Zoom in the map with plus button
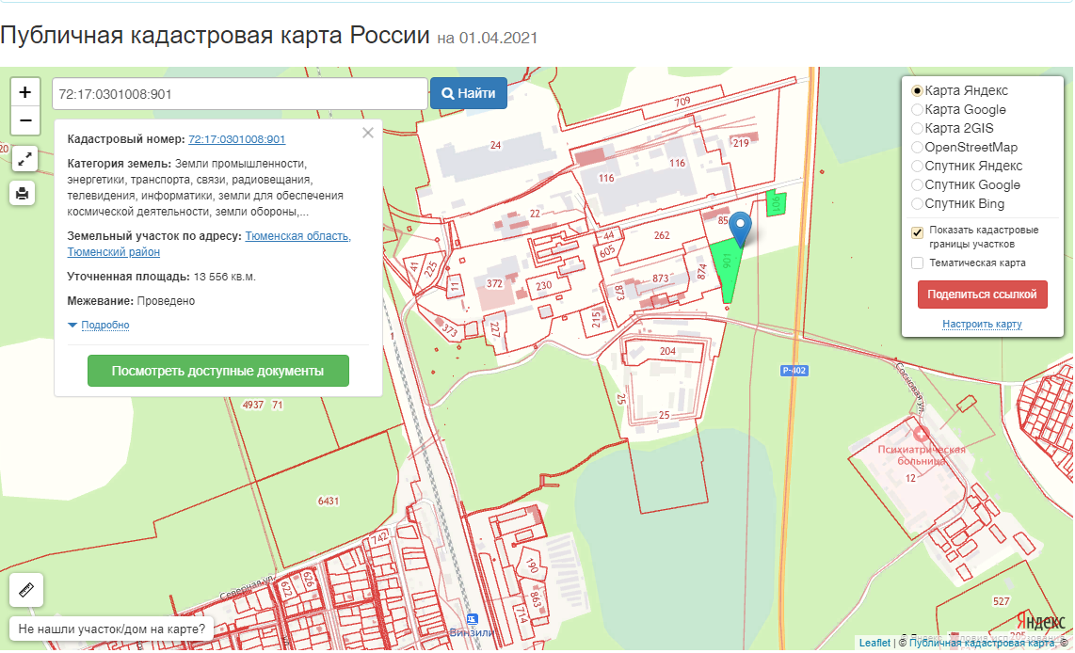 point(25,92)
